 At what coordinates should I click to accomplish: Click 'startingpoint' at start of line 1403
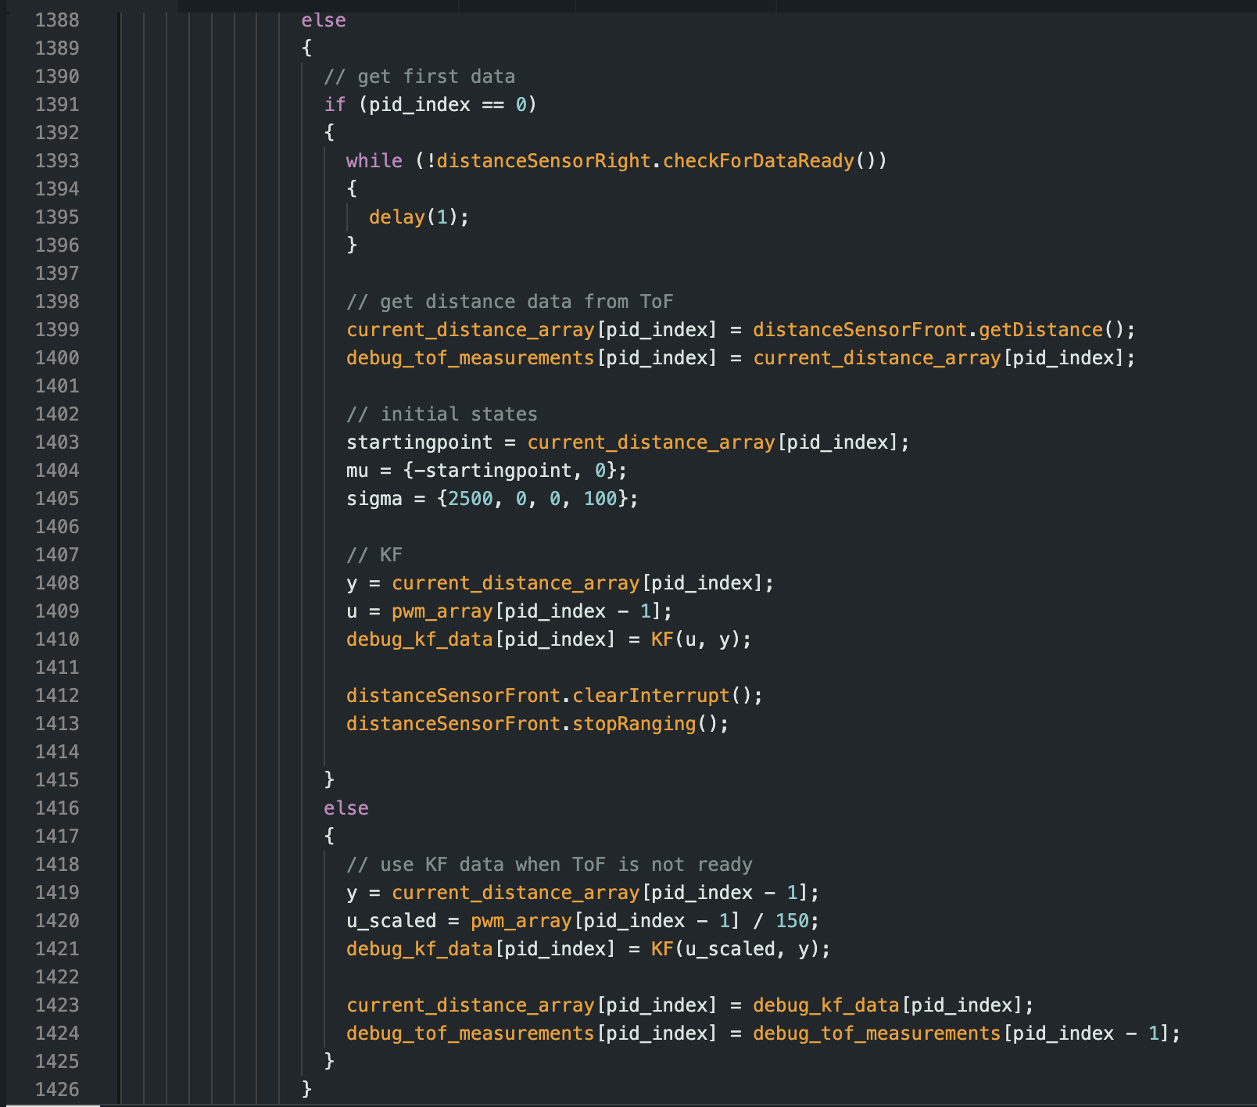420,442
